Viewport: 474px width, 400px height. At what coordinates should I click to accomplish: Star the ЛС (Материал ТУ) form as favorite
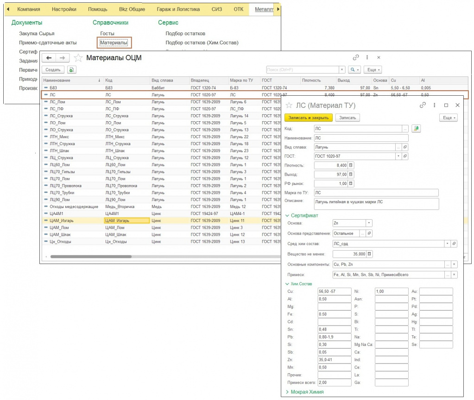tap(289, 105)
